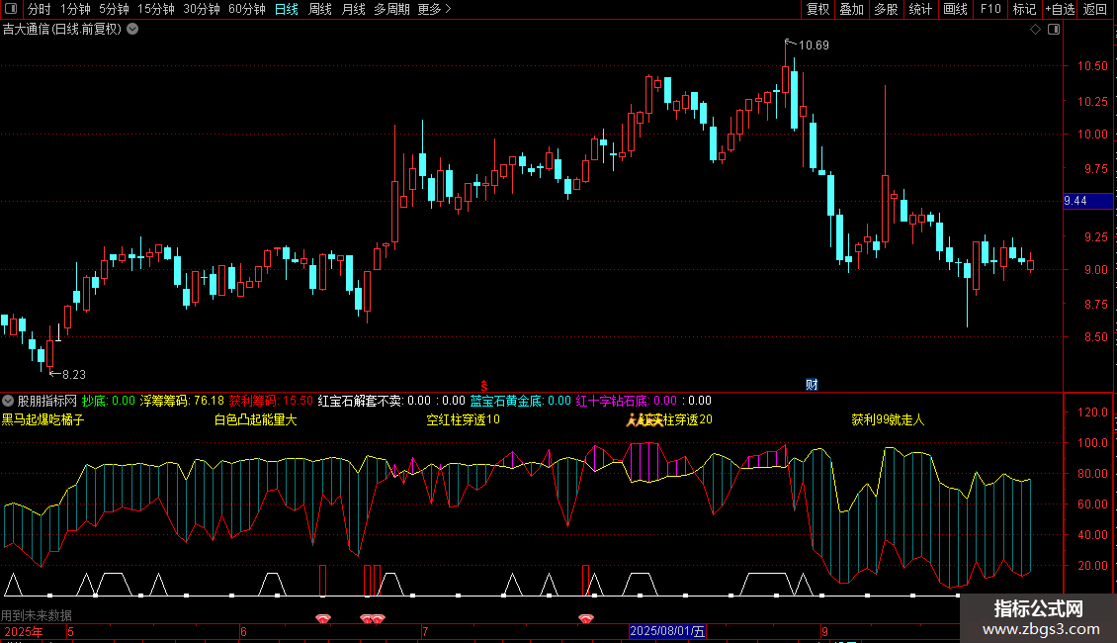Click the first red gem signal icon
Image resolution: width=1117 pixels, height=643 pixels.
(322, 618)
